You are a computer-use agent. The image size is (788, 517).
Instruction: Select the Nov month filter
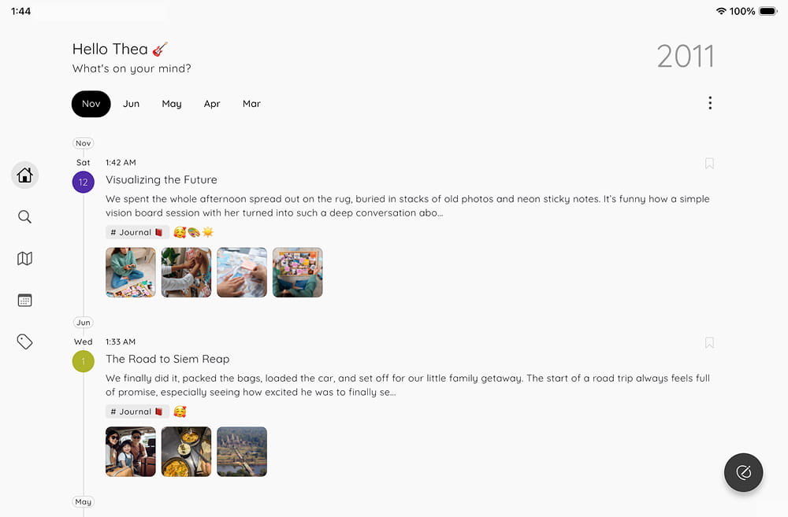point(91,104)
